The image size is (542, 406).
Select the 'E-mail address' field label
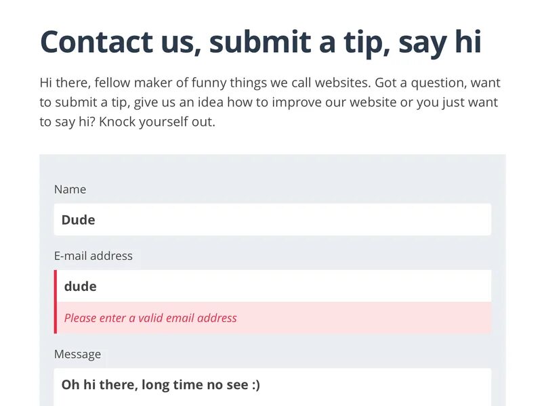[x=93, y=256]
